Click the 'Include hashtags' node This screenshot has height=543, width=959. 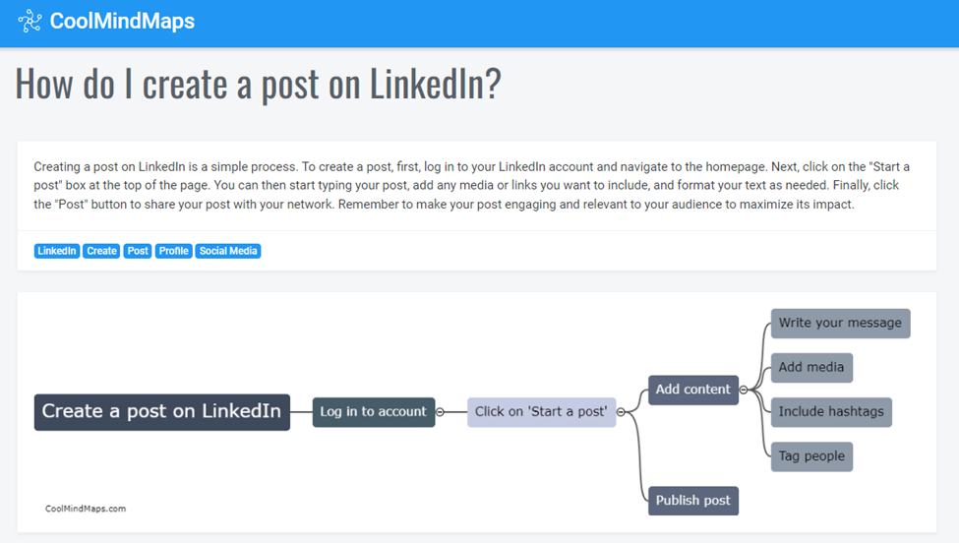tap(831, 412)
